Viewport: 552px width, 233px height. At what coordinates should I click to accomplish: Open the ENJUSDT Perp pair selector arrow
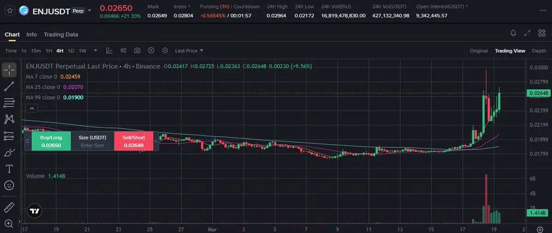pyautogui.click(x=90, y=10)
